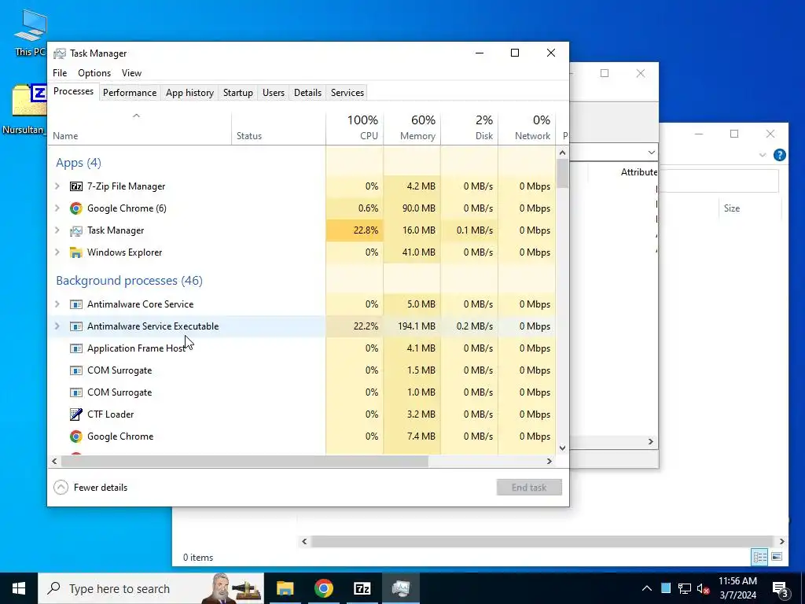Screen dimensions: 805x604
Task: Click the Windows Explorer process icon
Action: (x=76, y=252)
